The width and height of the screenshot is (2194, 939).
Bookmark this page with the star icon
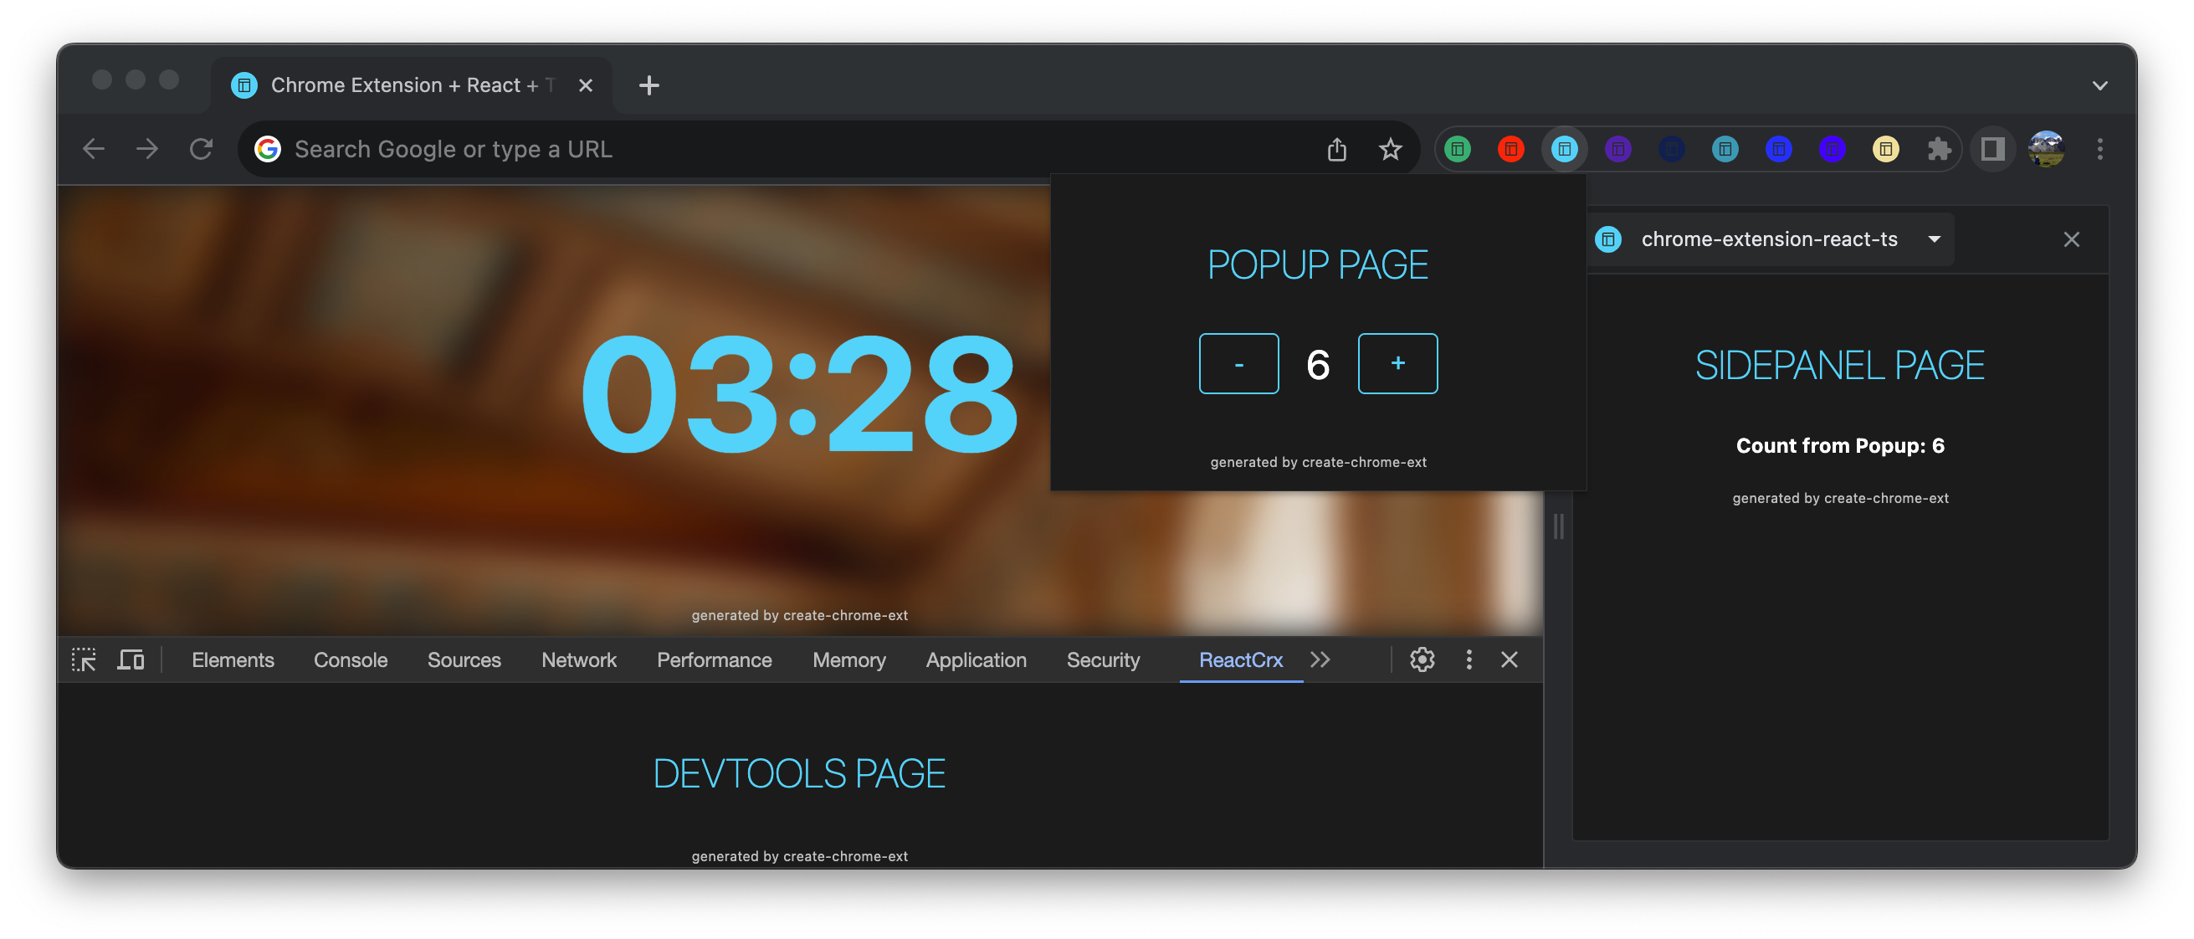[1390, 150]
